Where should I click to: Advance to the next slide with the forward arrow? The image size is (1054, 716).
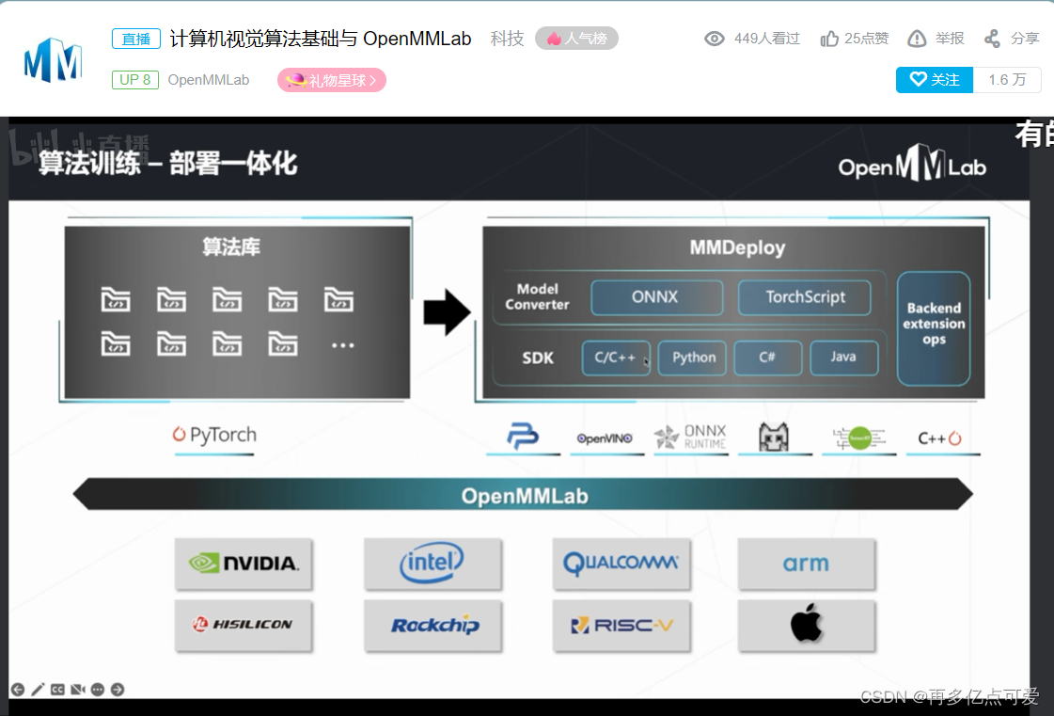pyautogui.click(x=118, y=690)
